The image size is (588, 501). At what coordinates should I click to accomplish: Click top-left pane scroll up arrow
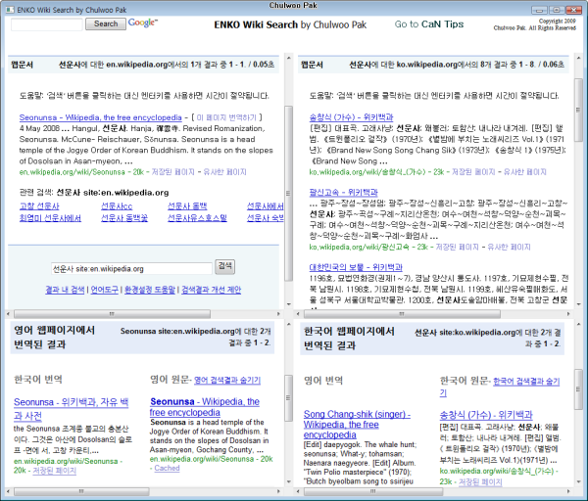tap(288, 58)
